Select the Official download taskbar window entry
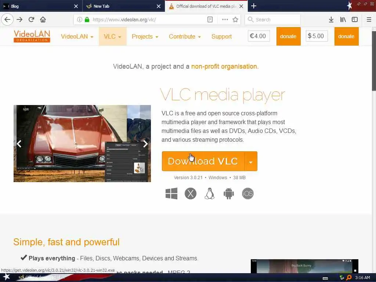 pos(42,278)
